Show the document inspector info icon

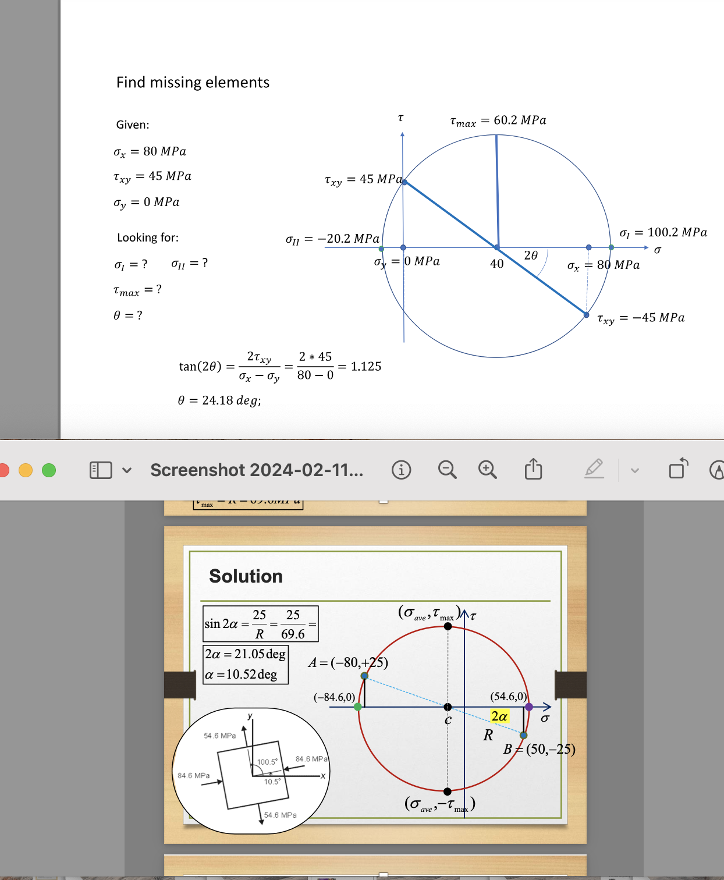tap(403, 470)
